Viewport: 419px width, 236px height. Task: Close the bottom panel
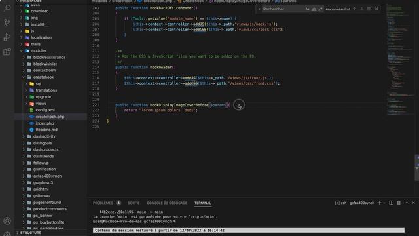point(413,203)
